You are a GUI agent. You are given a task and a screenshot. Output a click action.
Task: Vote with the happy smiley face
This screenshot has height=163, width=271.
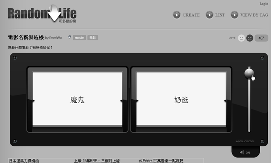pyautogui.click(x=241, y=38)
